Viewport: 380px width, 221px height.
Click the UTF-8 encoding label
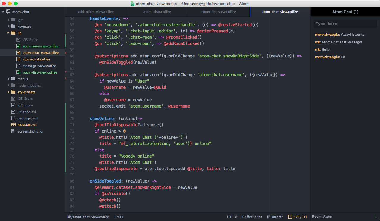tap(232, 217)
